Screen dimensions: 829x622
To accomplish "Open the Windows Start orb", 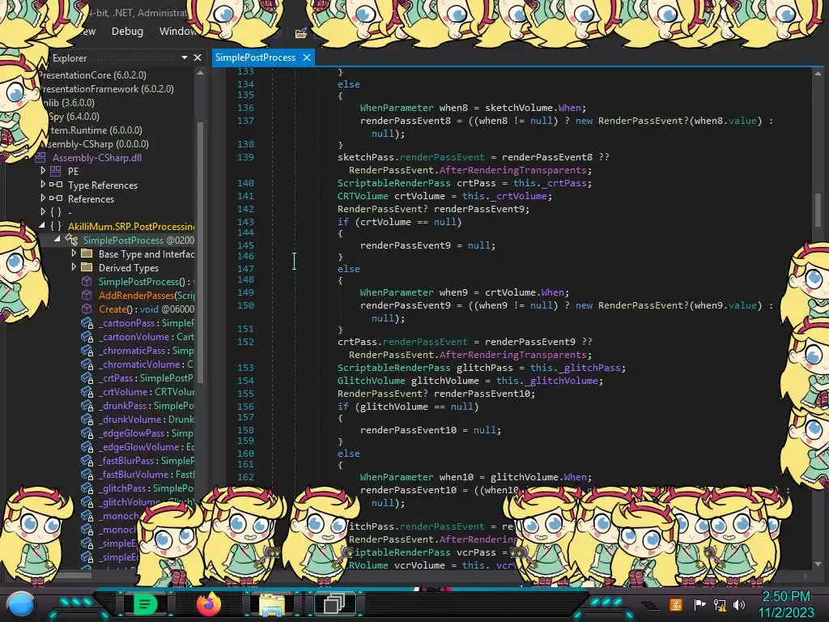I will coord(20,604).
